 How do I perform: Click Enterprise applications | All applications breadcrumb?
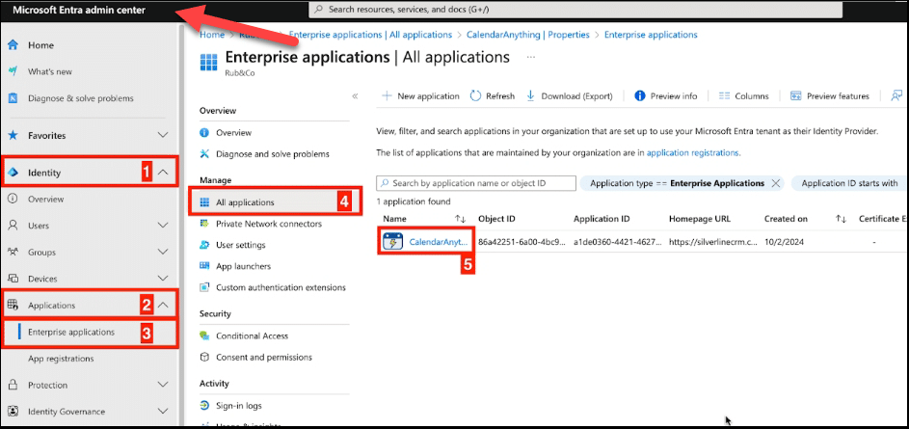pos(370,35)
